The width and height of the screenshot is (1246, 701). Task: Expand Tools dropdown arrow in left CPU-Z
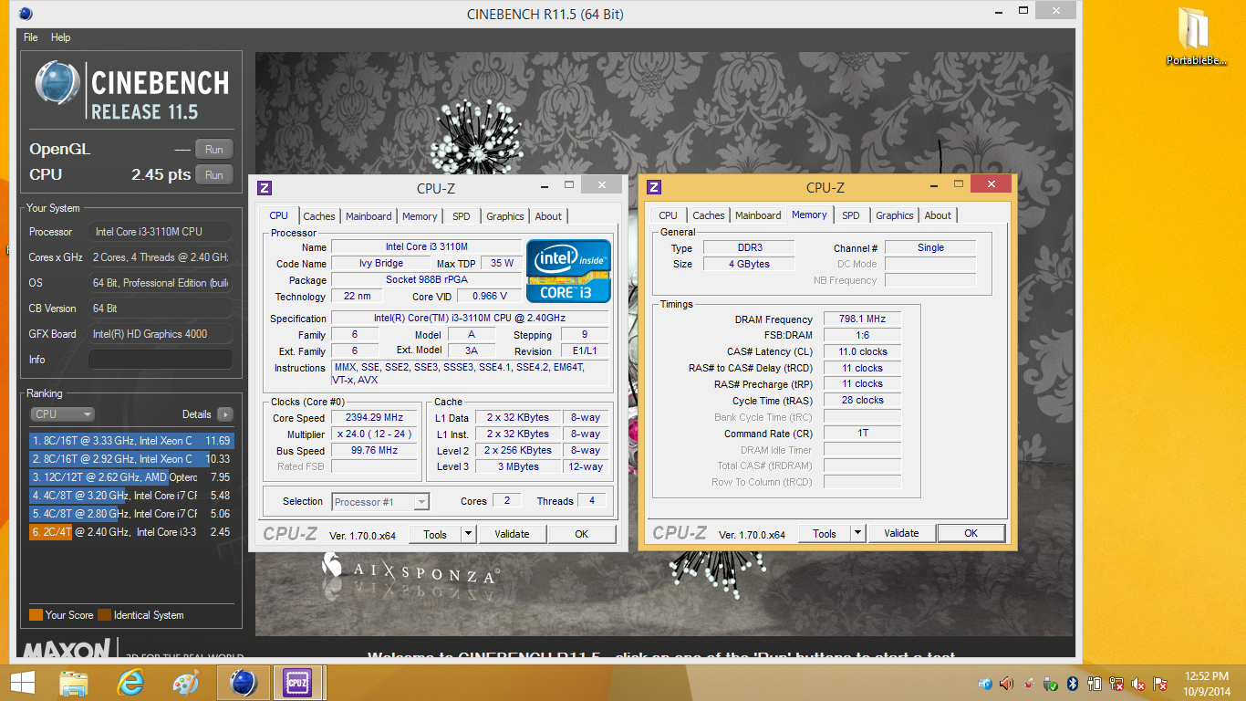click(x=468, y=534)
